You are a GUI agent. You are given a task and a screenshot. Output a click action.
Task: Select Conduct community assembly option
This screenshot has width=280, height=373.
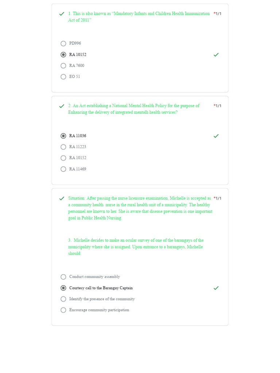click(63, 277)
